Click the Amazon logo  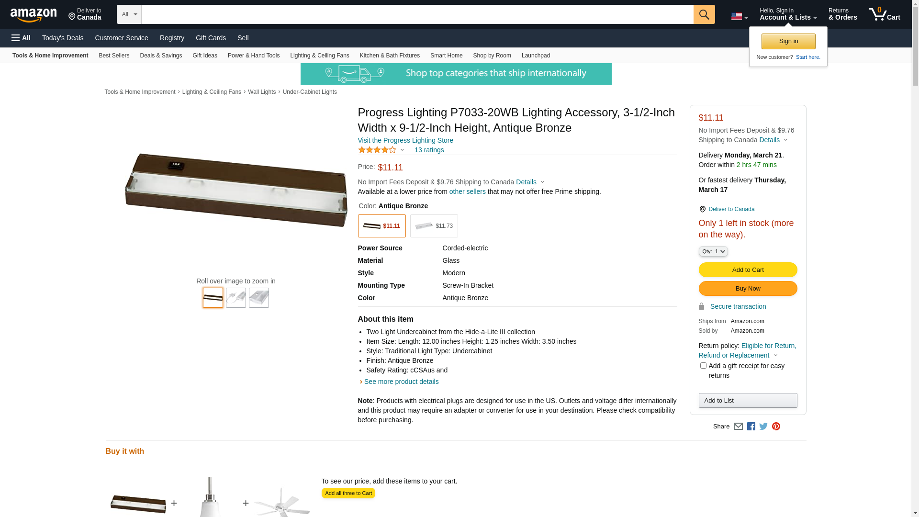[34, 15]
